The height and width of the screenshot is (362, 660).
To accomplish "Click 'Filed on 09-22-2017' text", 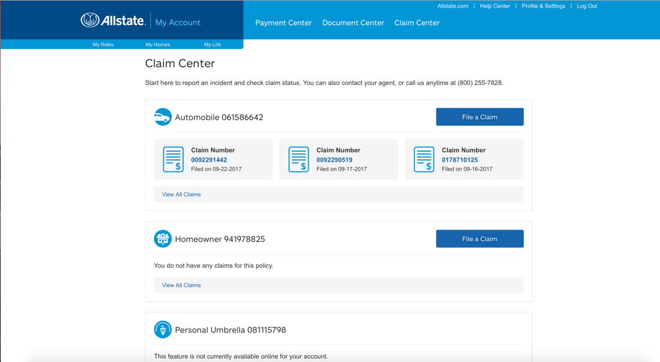I will 217,169.
